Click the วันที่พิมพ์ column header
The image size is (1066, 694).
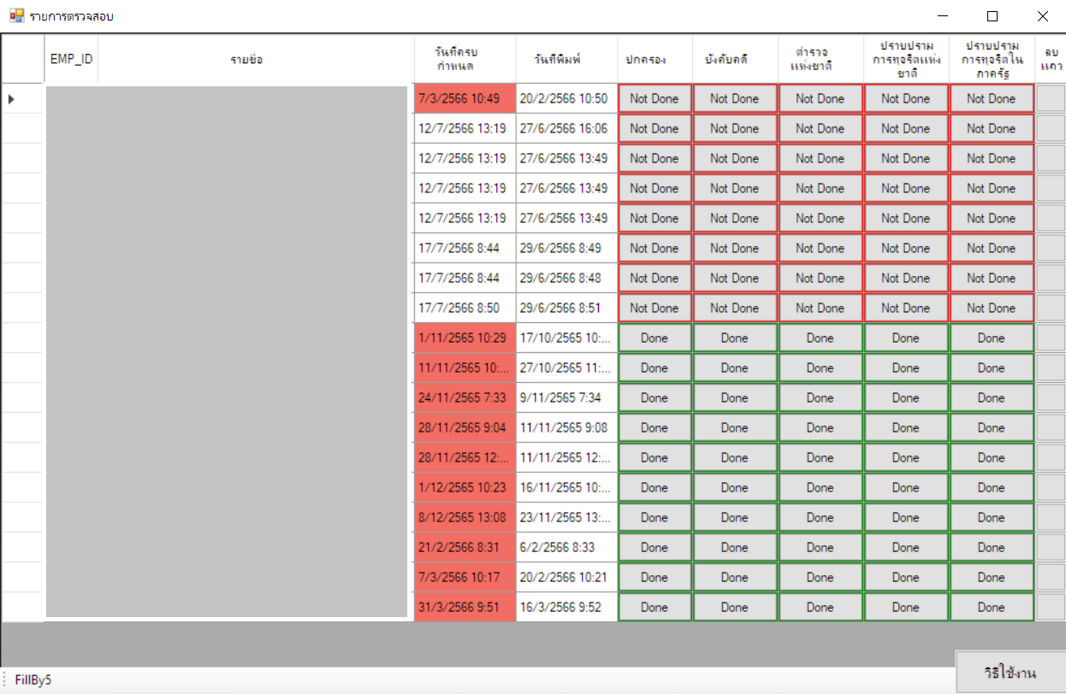coord(557,60)
